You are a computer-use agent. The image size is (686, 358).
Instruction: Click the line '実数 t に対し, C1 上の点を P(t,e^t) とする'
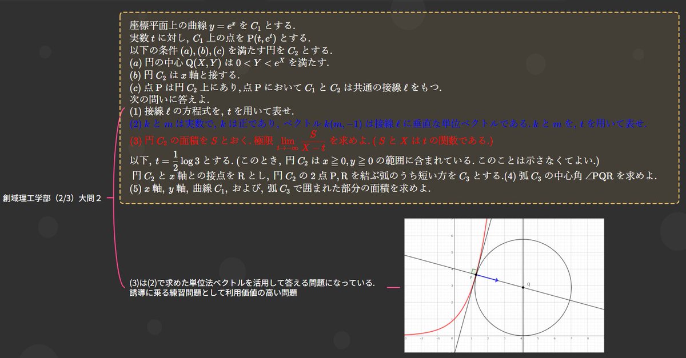tap(221, 38)
